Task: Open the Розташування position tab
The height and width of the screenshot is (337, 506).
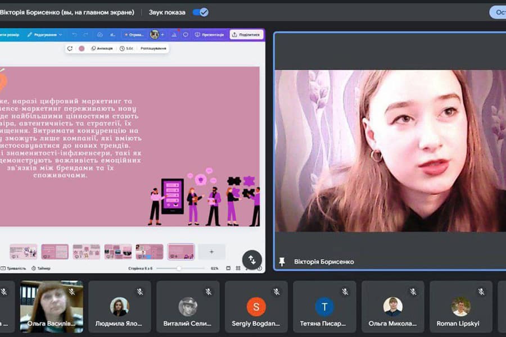Action: tap(153, 48)
